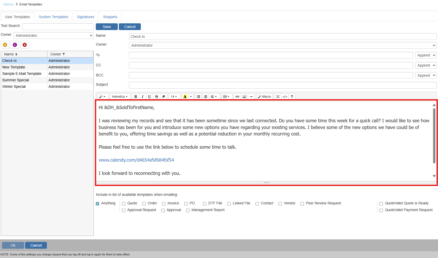The width and height of the screenshot is (438, 258).
Task: Click the unordered bullet list icon
Action: (x=198, y=97)
